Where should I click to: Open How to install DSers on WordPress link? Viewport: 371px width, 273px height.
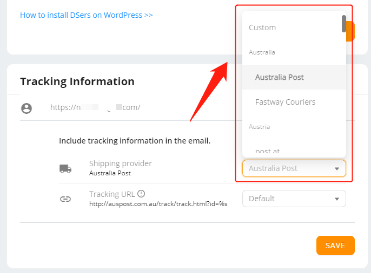point(87,15)
